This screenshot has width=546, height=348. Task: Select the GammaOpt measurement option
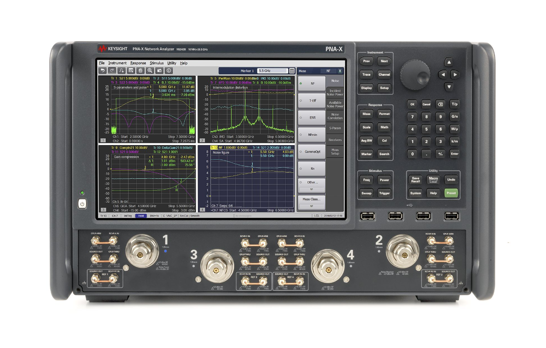(x=312, y=151)
